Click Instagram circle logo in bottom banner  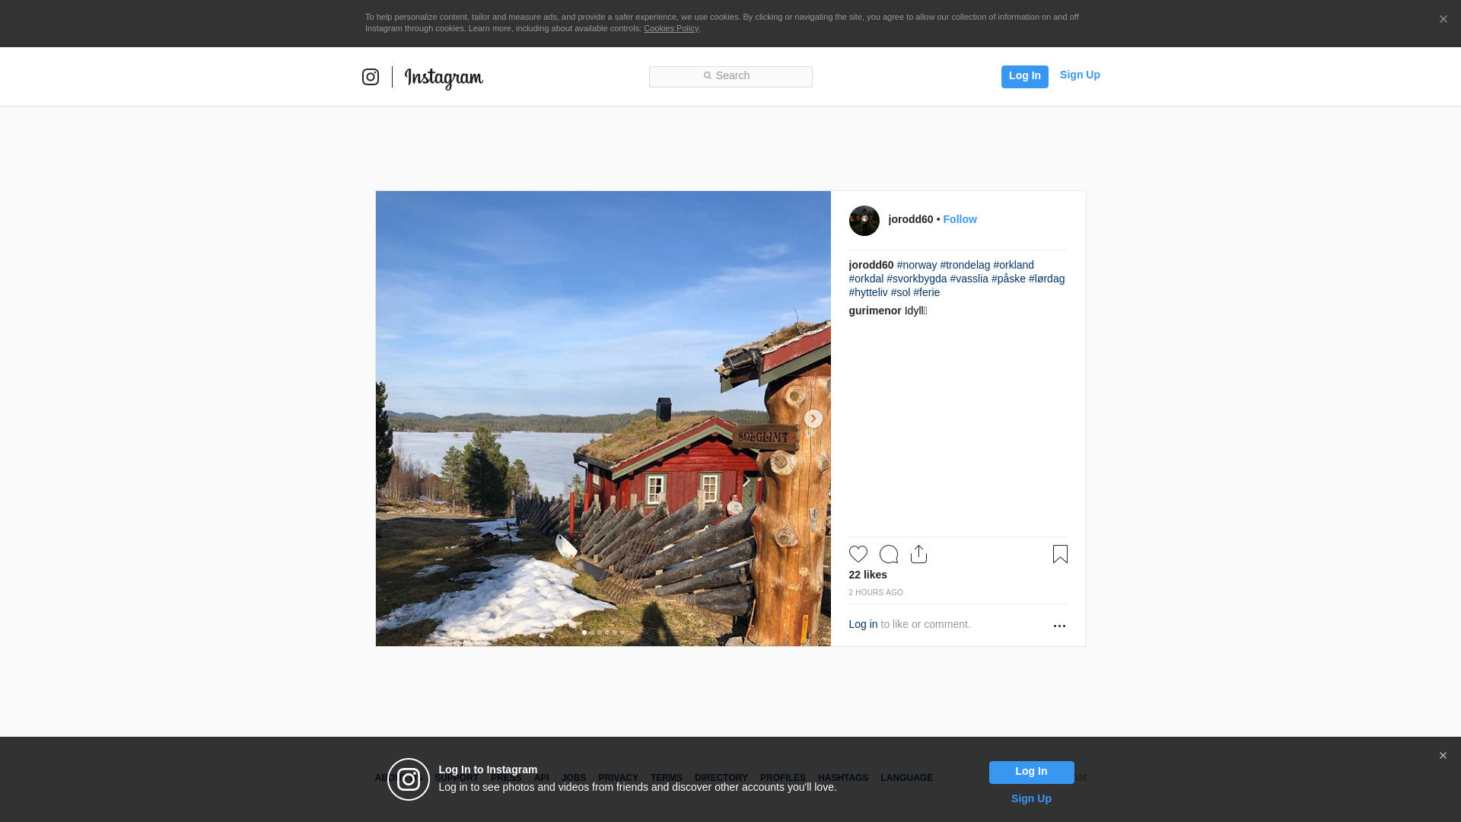[409, 779]
